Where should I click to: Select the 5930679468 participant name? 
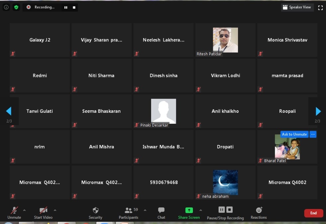[x=164, y=183]
